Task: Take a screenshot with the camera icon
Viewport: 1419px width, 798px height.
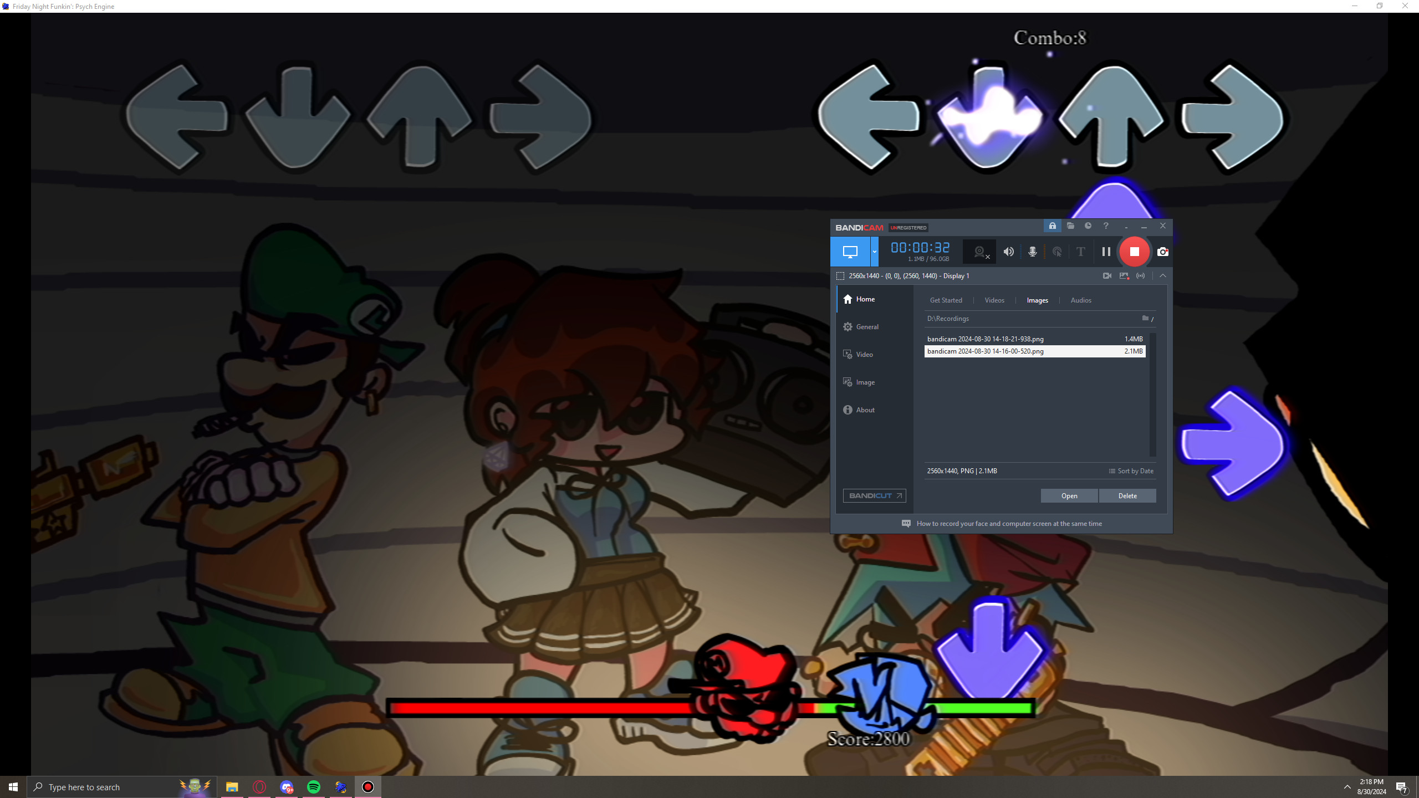Action: coord(1162,252)
